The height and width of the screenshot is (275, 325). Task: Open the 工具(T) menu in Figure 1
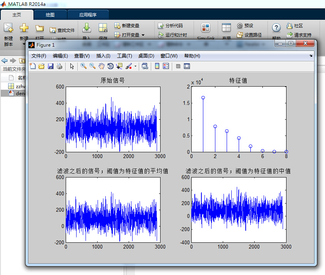(124, 56)
